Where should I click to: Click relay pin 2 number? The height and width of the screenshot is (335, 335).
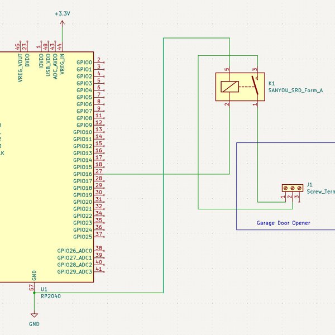coord(227,104)
